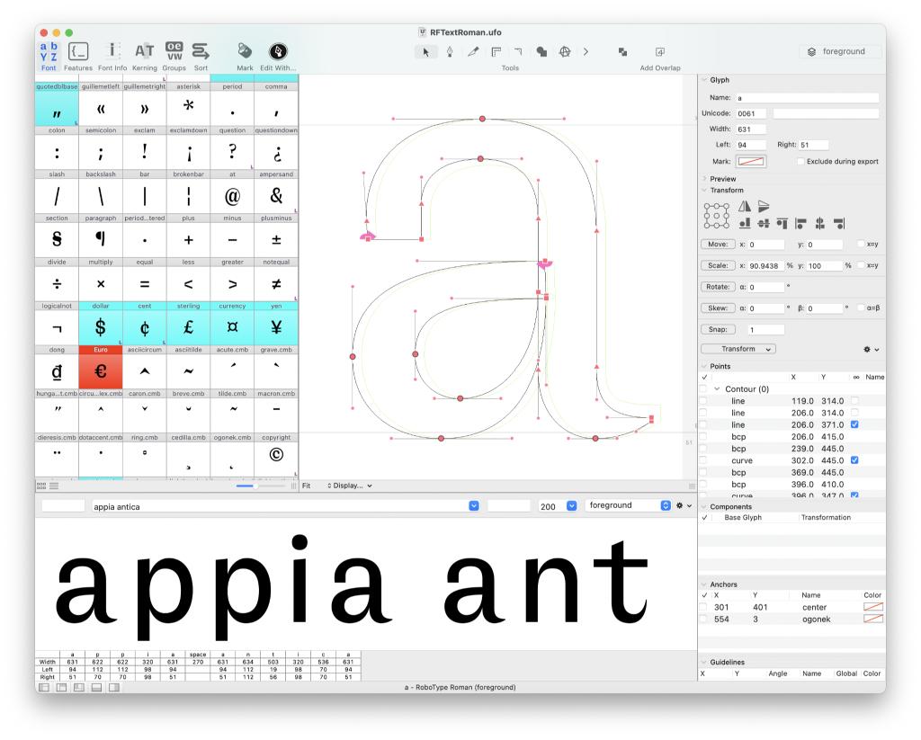Flip the glyph horizontally with mirror icon
This screenshot has height=740, width=921.
click(x=745, y=206)
